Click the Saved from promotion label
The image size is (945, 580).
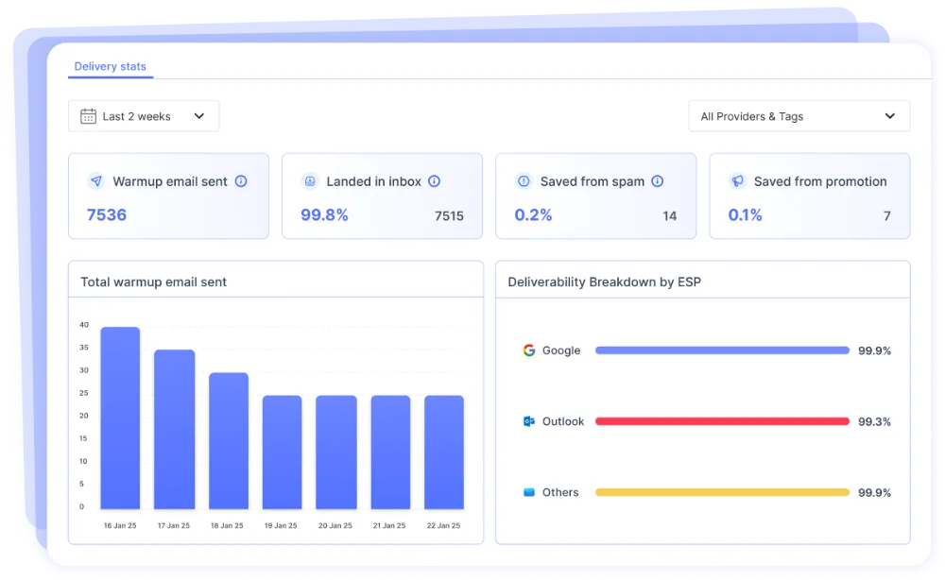[820, 181]
